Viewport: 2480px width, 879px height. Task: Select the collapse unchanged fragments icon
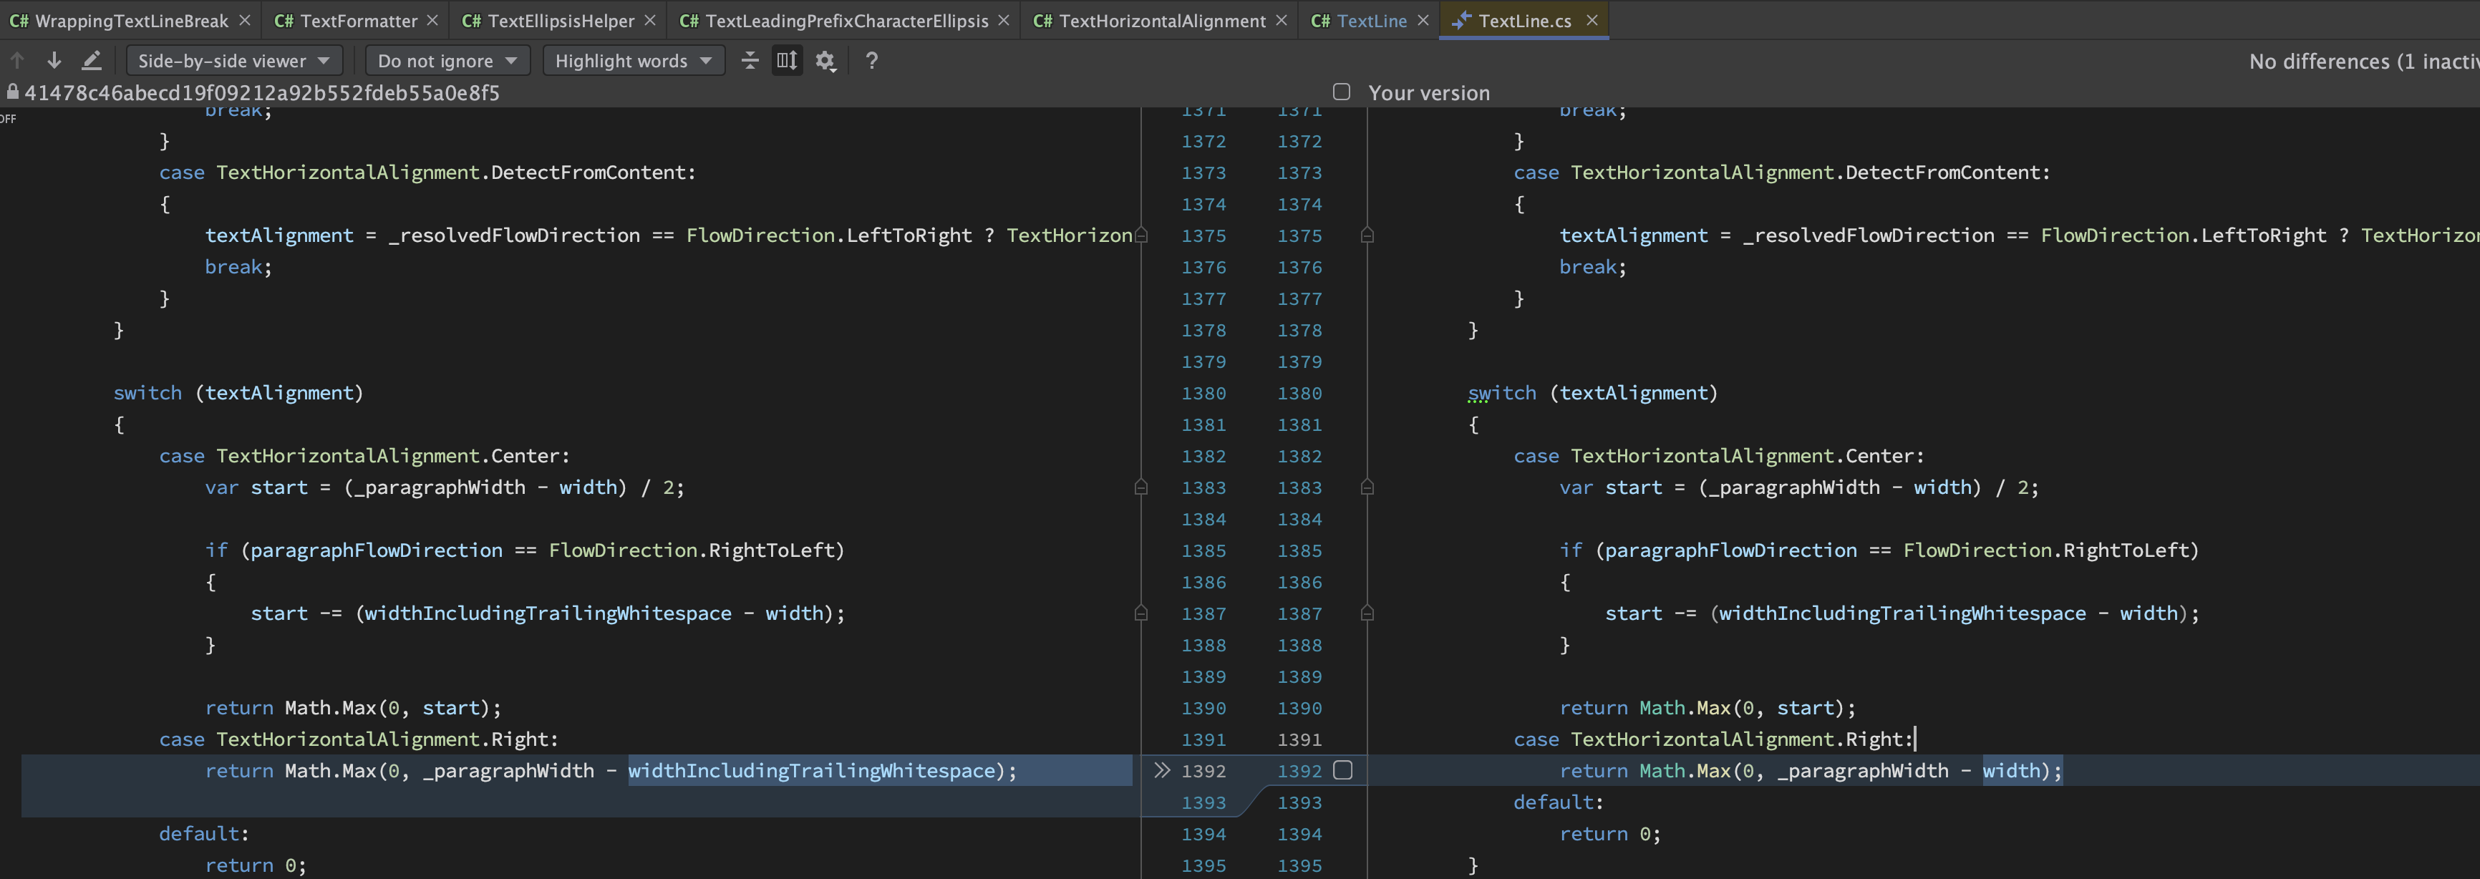coord(750,59)
